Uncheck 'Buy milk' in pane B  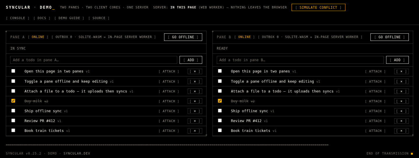pos(220,101)
